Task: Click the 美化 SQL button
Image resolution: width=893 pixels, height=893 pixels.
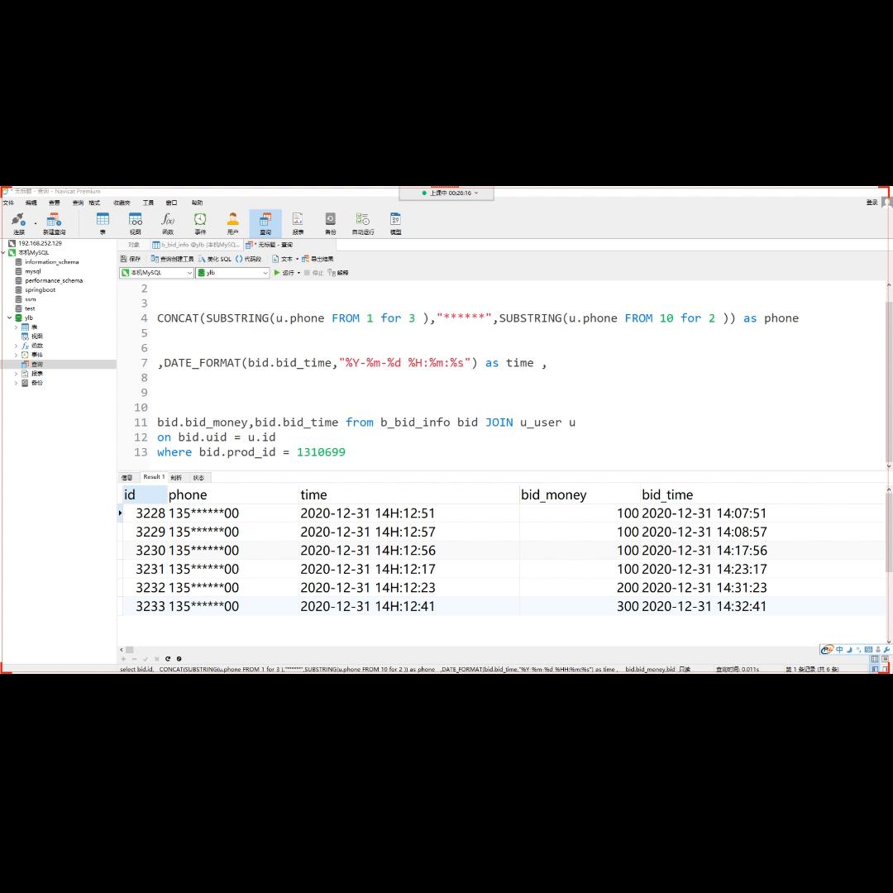Action: pos(215,259)
